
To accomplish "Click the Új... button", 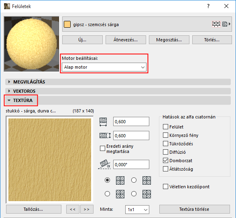I will (82, 40).
